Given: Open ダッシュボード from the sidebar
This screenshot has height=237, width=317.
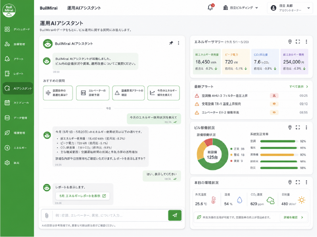Looking at the screenshot, I should pyautogui.click(x=17, y=29).
